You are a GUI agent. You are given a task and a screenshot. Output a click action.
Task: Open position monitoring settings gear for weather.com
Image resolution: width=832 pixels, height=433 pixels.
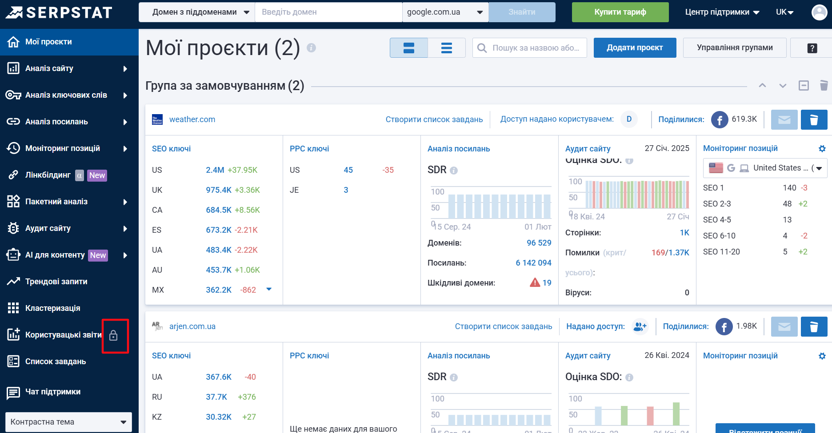point(822,149)
